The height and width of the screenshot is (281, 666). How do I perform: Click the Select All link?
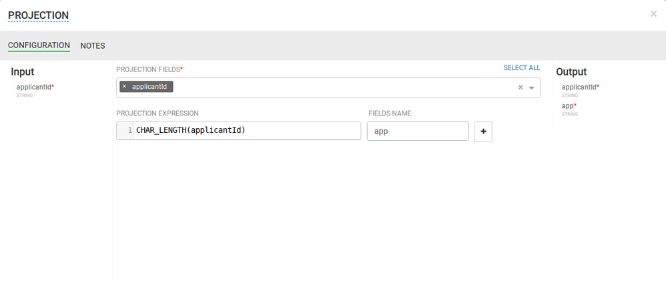522,68
